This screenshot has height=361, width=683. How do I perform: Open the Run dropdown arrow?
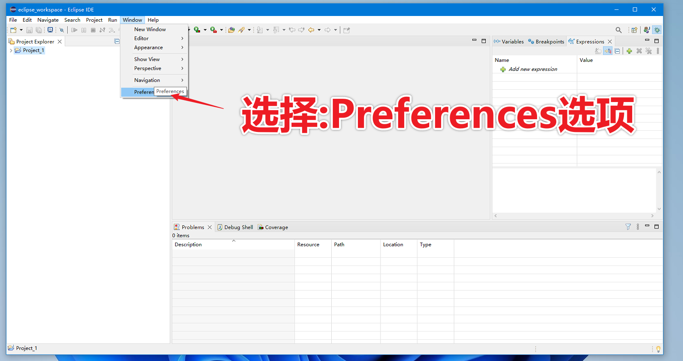tap(205, 30)
